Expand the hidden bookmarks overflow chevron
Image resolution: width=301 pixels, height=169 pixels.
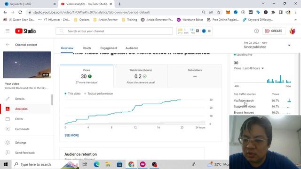pyautogui.click(x=295, y=20)
